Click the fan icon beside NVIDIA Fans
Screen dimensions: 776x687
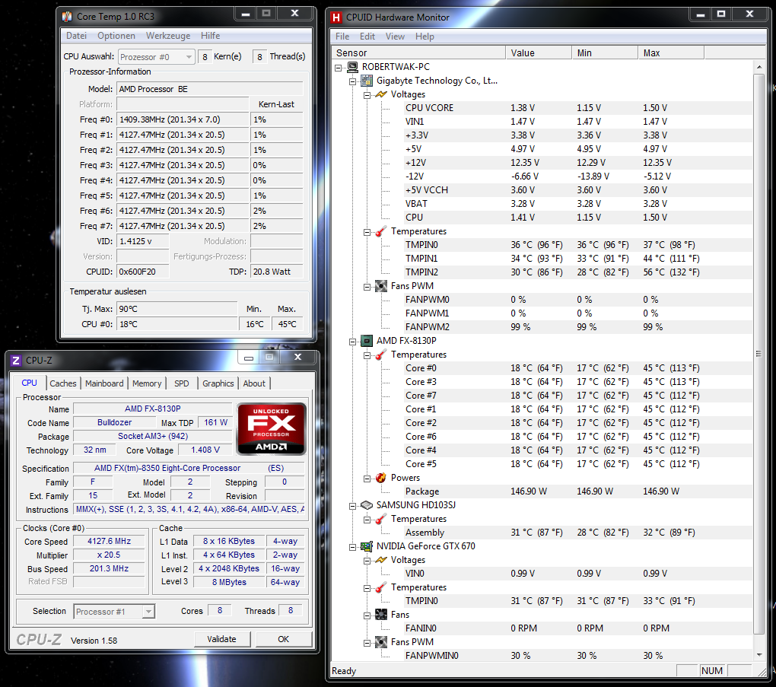pyautogui.click(x=381, y=615)
